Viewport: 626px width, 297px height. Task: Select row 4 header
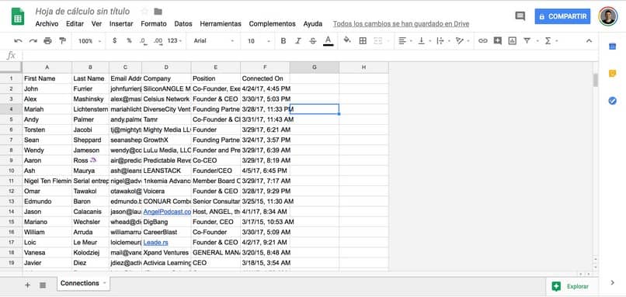[x=11, y=109]
